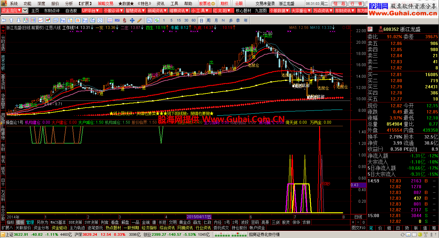Click the report list toolbar icon

point(26,20)
